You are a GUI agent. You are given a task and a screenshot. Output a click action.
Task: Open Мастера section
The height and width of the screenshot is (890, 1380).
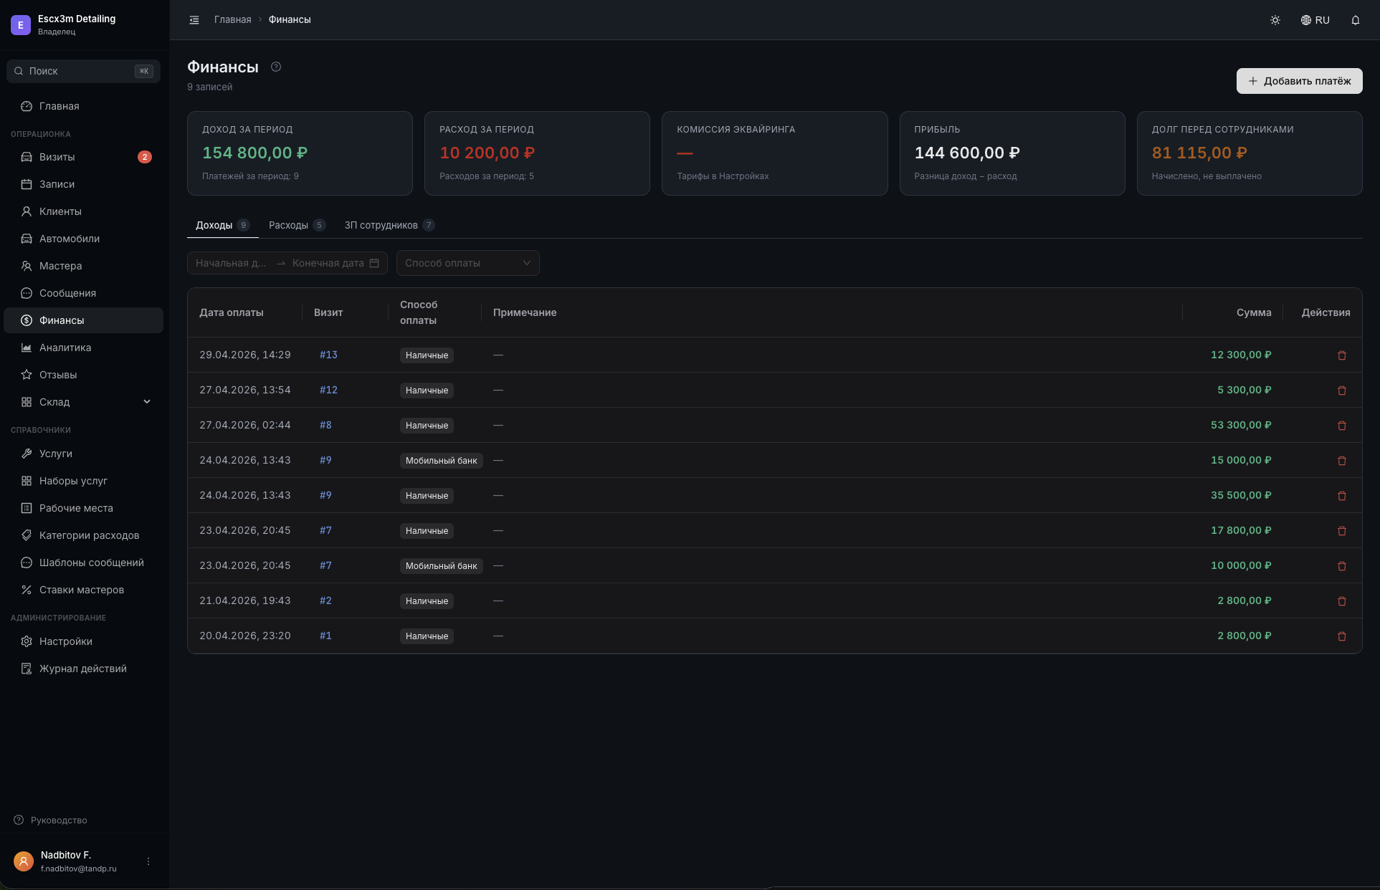pos(83,266)
